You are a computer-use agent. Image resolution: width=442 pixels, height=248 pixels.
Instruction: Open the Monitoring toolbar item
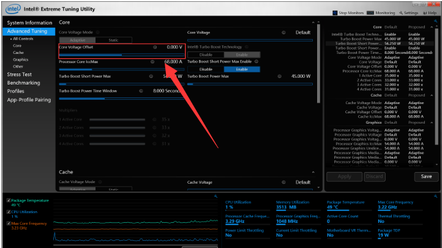coord(381,13)
